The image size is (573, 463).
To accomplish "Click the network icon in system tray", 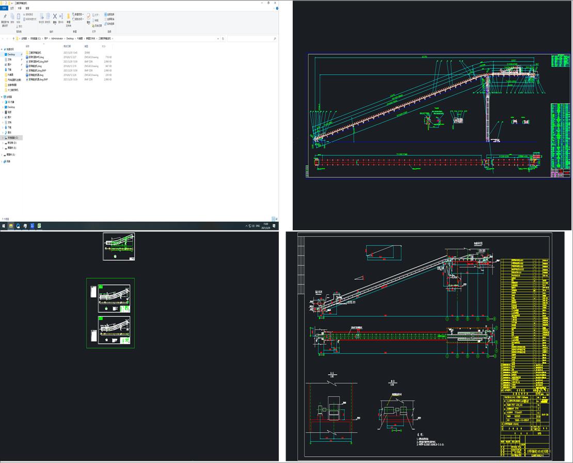I will pyautogui.click(x=250, y=226).
